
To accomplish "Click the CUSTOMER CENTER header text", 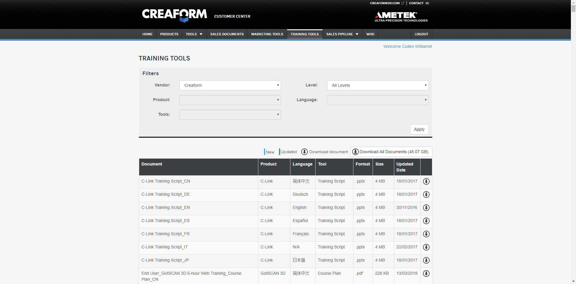I will [232, 16].
